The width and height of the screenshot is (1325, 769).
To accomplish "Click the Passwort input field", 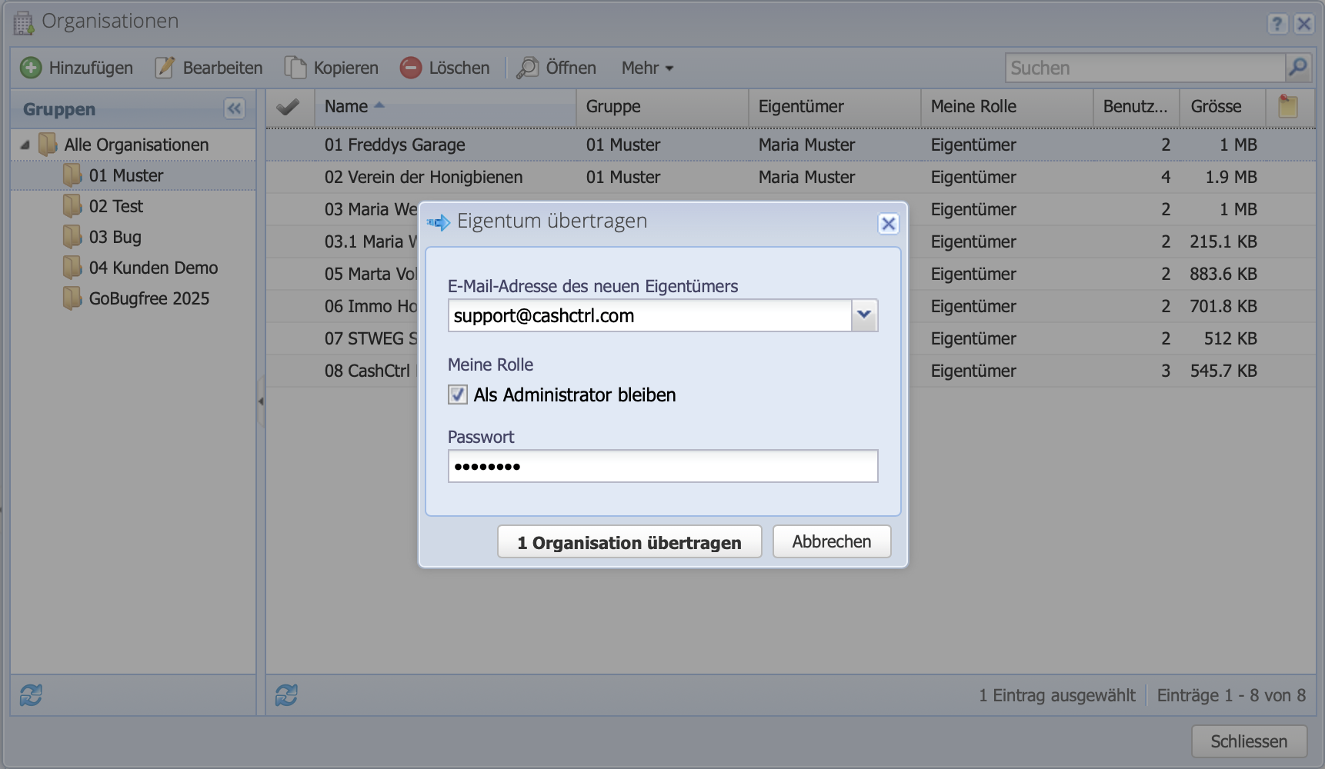I will (x=662, y=466).
